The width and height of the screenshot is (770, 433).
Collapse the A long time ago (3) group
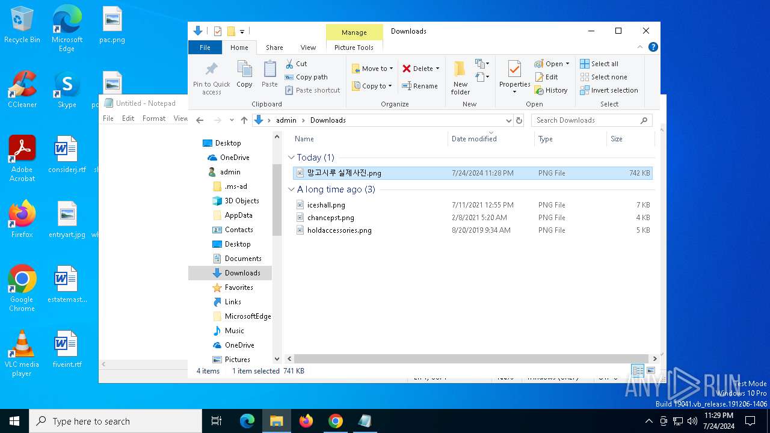tap(291, 189)
